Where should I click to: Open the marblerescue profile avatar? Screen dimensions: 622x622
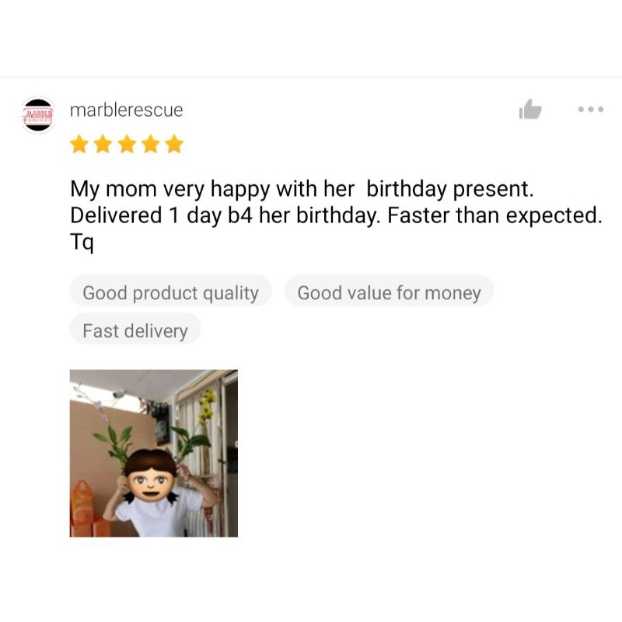tap(38, 114)
